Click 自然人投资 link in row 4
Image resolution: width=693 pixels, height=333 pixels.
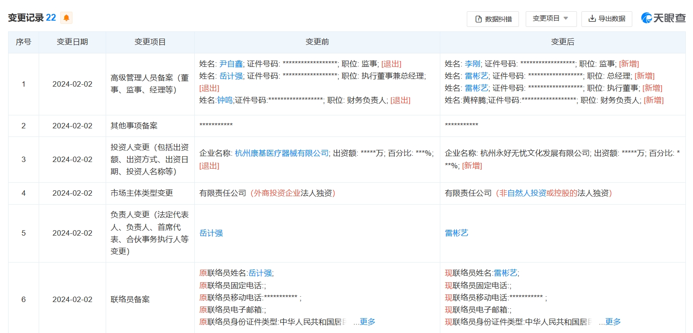[527, 193]
